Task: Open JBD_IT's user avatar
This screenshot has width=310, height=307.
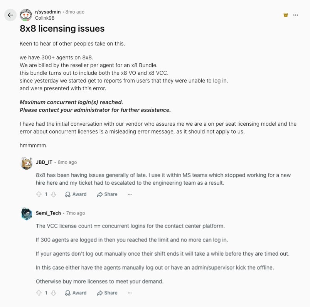Action: (x=27, y=164)
